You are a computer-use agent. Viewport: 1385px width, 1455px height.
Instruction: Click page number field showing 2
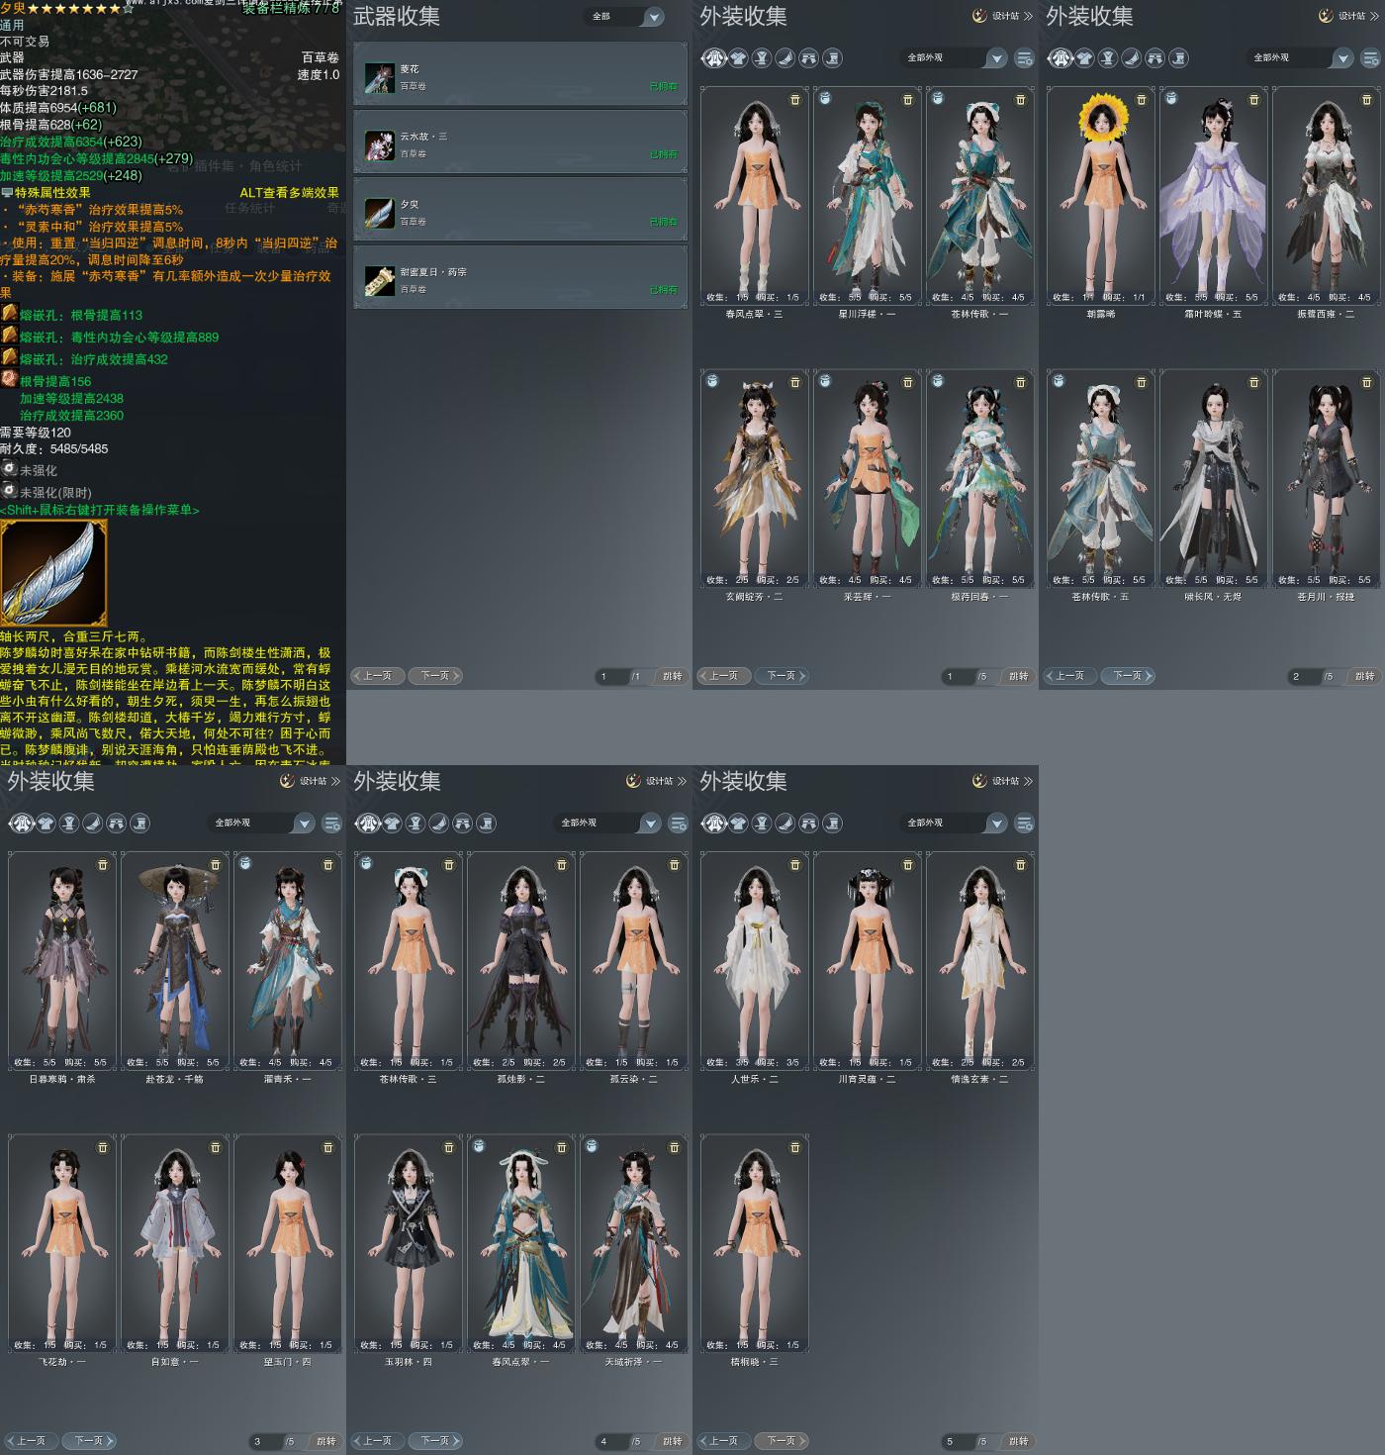pos(1304,676)
